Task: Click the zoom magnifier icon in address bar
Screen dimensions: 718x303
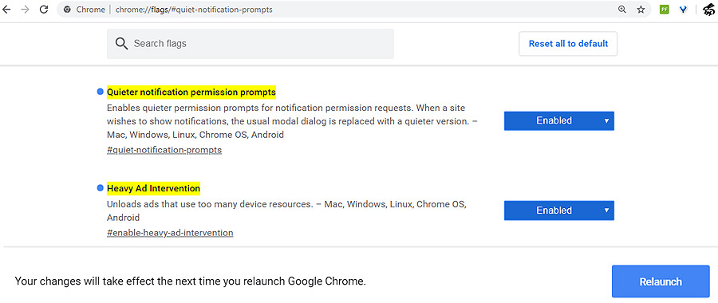Action: [x=621, y=10]
